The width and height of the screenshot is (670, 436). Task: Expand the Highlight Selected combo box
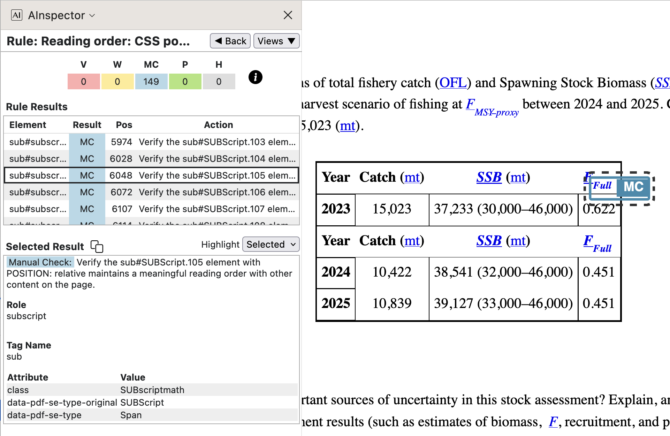tap(271, 245)
